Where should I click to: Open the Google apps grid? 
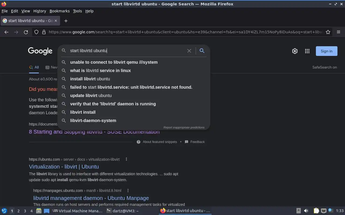coord(307,51)
